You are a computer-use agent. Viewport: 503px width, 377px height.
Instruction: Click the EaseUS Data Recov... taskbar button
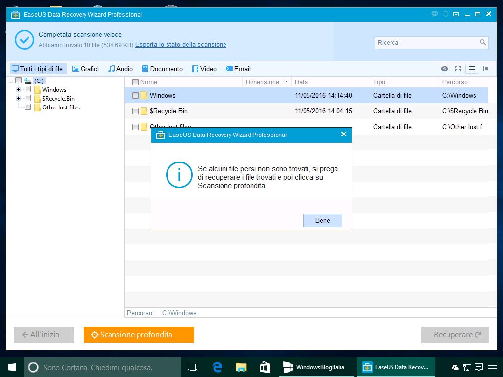tap(395, 367)
